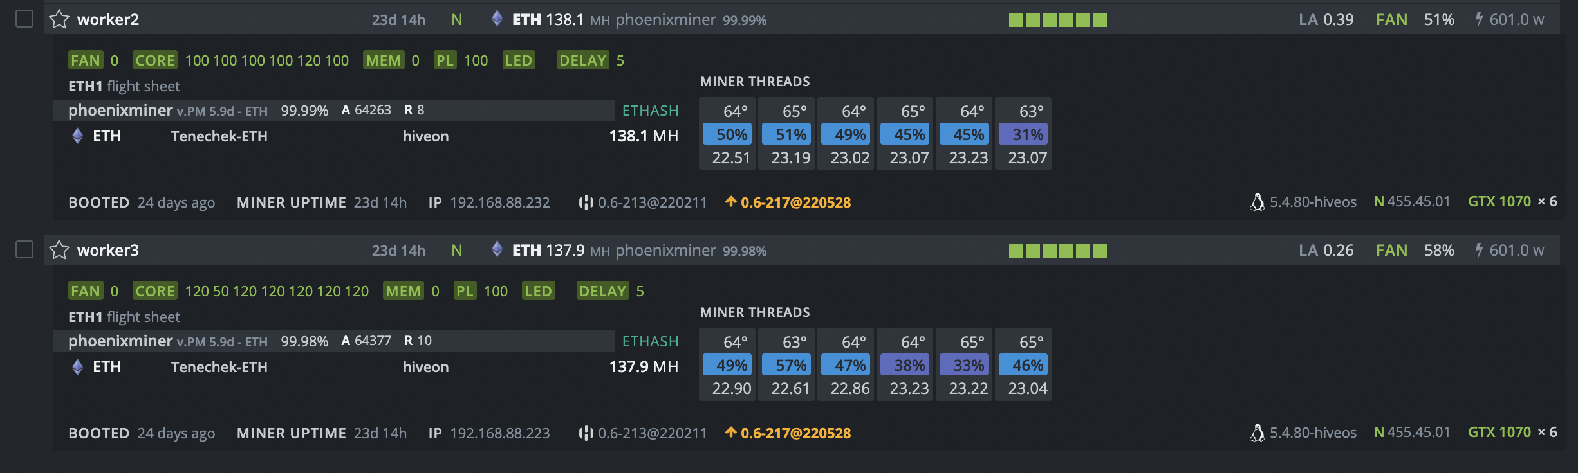Click the Ethereum icon in worker3 header

(x=497, y=249)
